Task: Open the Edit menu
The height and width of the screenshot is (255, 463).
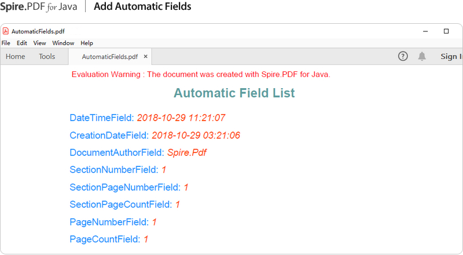Action: click(x=22, y=43)
